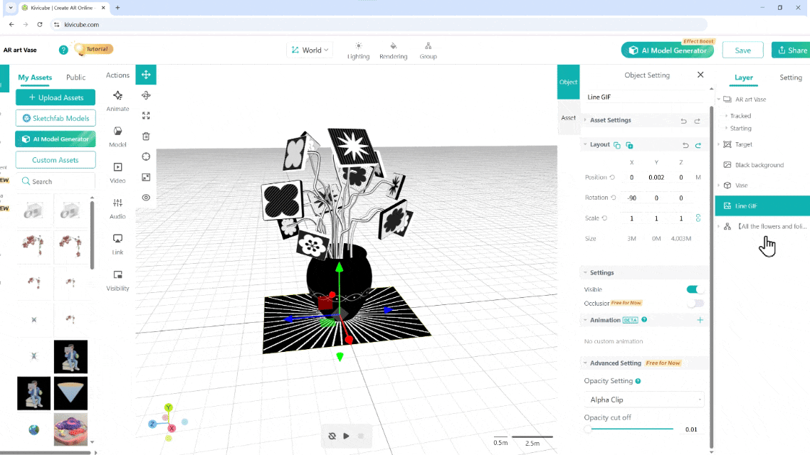The width and height of the screenshot is (810, 455).
Task: Open the Animate action
Action: click(117, 100)
